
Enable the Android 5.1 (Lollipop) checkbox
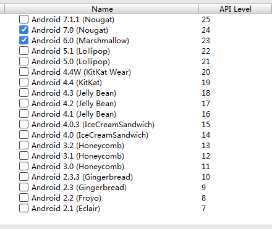coord(23,51)
